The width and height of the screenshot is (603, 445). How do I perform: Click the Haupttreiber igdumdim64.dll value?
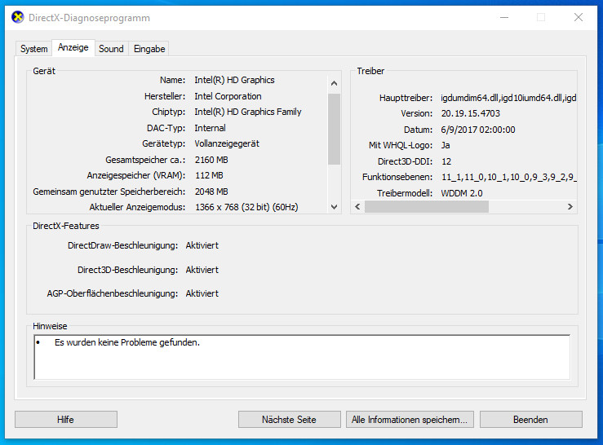508,98
